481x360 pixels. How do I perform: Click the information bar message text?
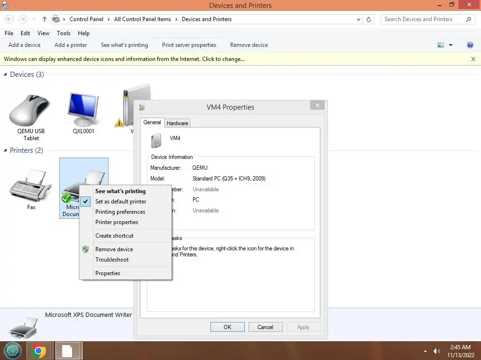point(124,59)
